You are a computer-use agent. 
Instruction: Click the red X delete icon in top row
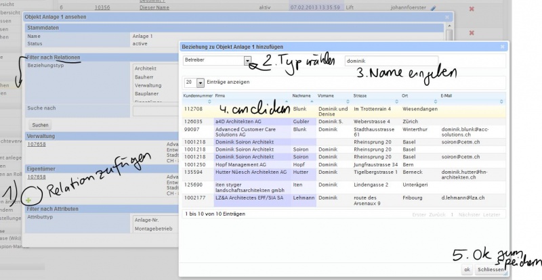pyautogui.click(x=472, y=9)
